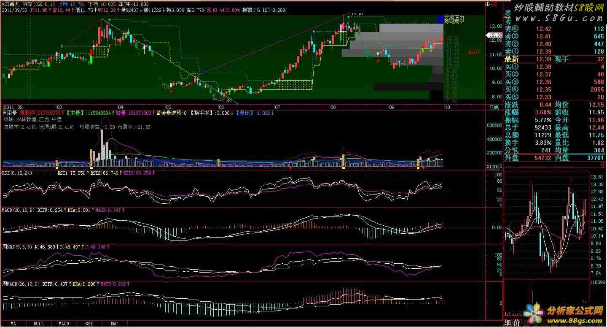The height and width of the screenshot is (327, 607).
Task: Open the 细 detail tab in quote panel
Action: point(508,323)
